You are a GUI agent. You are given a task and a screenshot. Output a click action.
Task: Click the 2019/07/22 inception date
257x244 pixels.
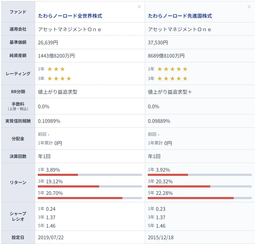51,237
